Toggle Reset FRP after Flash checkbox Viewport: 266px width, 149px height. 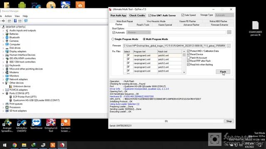[188, 61]
